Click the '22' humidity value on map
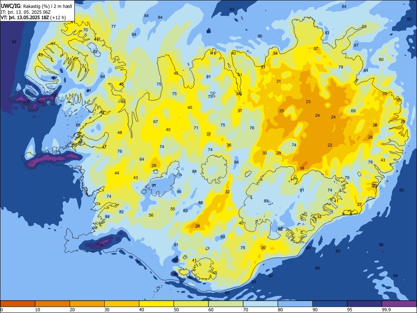 pos(330,145)
